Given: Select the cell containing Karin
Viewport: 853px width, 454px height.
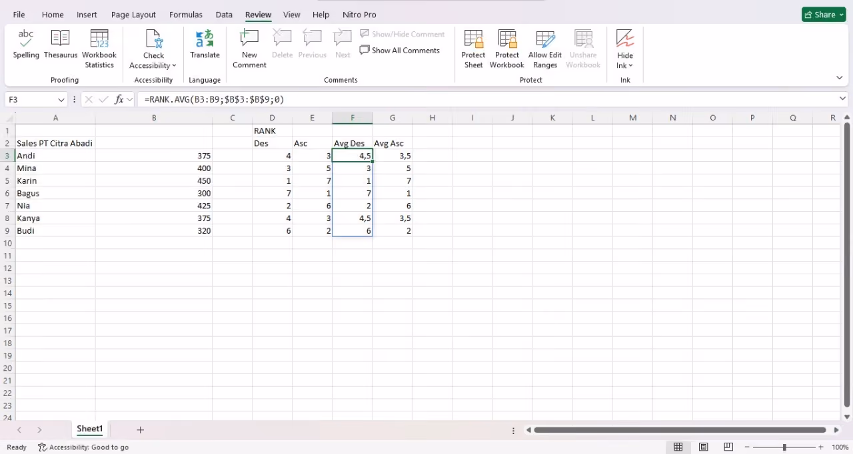Looking at the screenshot, I should [x=55, y=180].
